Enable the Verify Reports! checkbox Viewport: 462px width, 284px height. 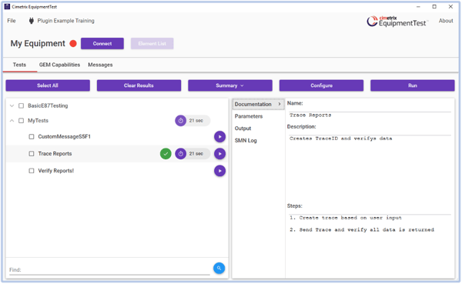[x=32, y=171]
